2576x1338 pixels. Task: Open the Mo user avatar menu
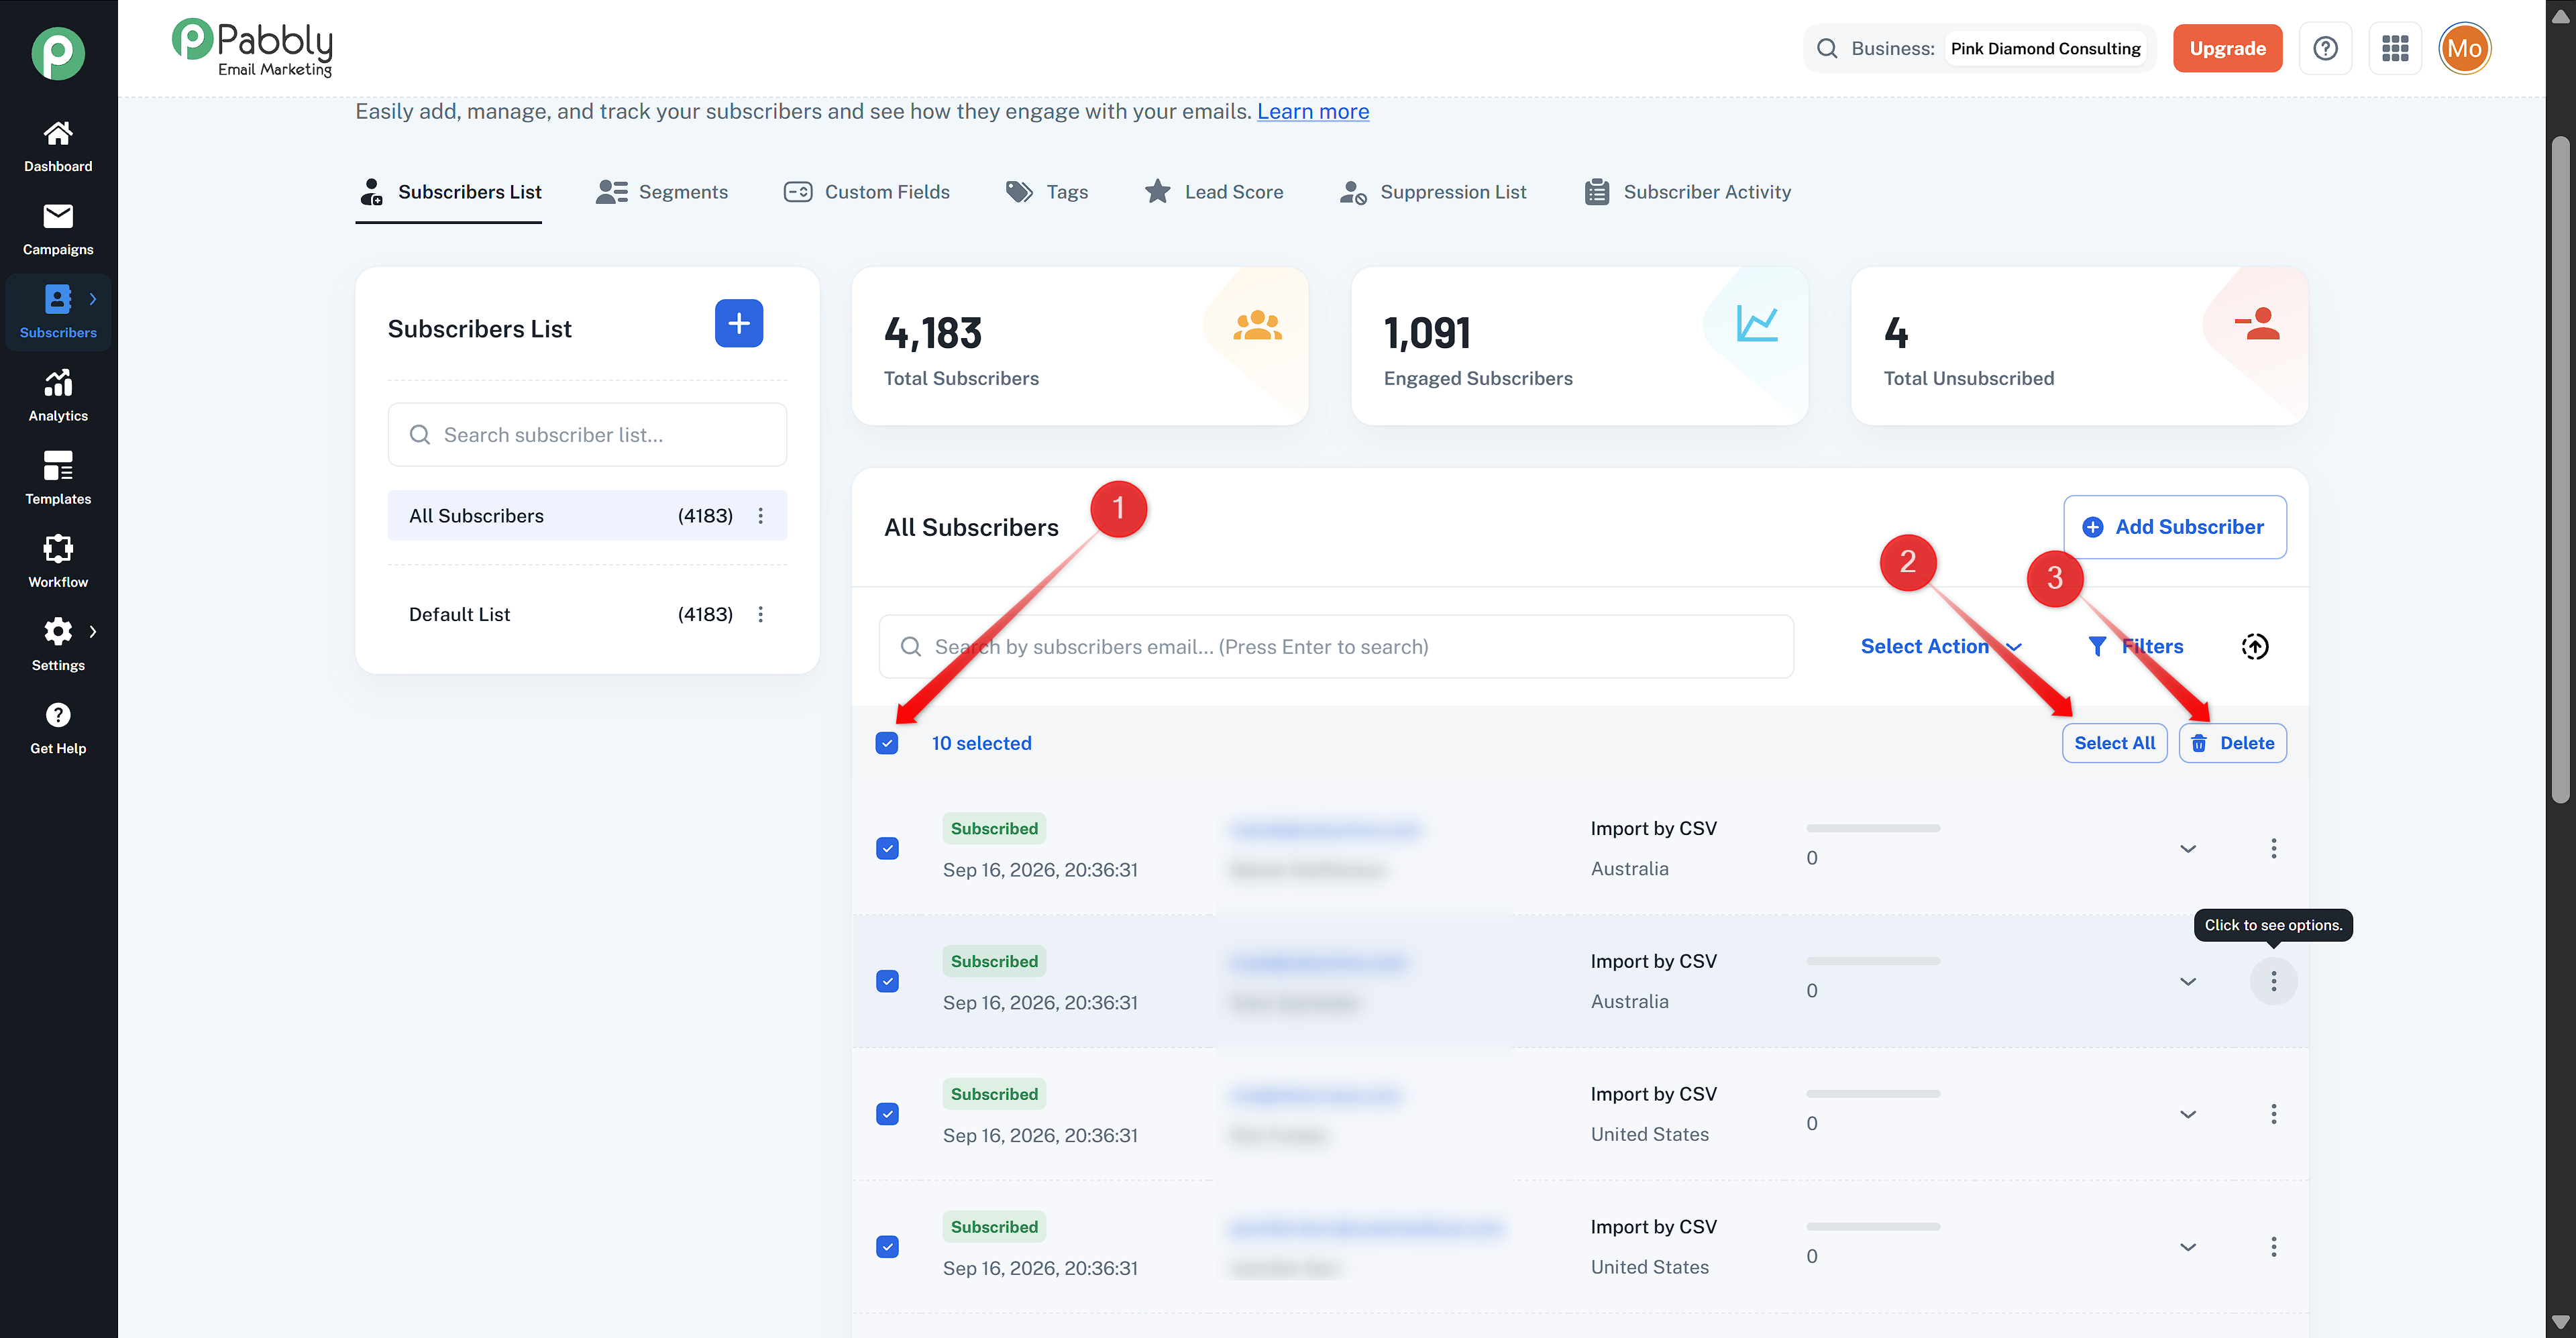(2465, 48)
